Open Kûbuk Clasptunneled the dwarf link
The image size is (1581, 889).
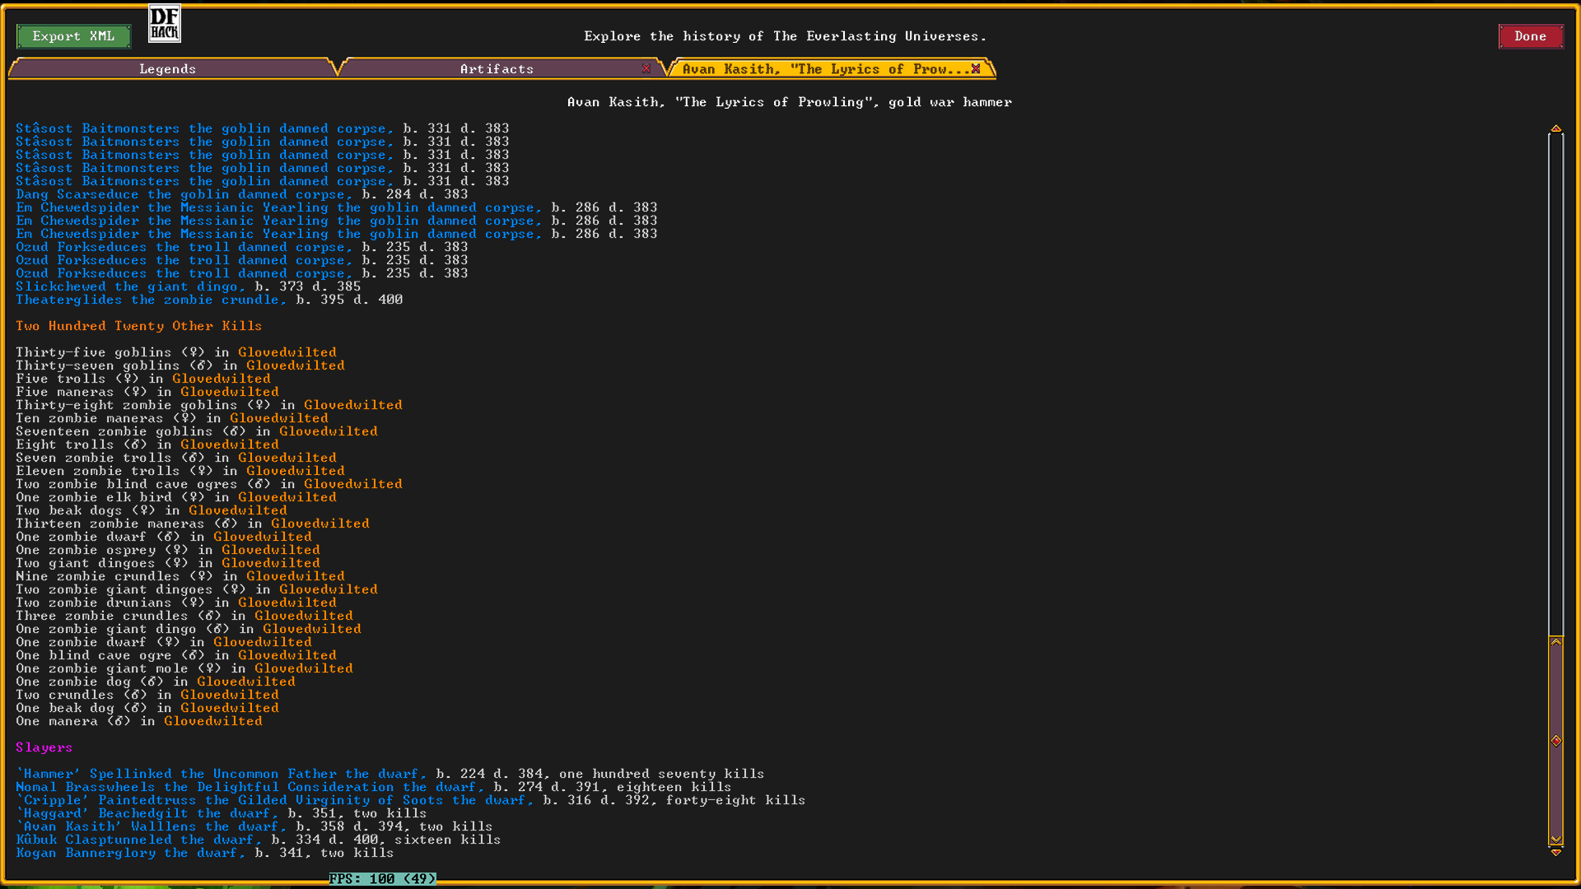[x=138, y=840]
